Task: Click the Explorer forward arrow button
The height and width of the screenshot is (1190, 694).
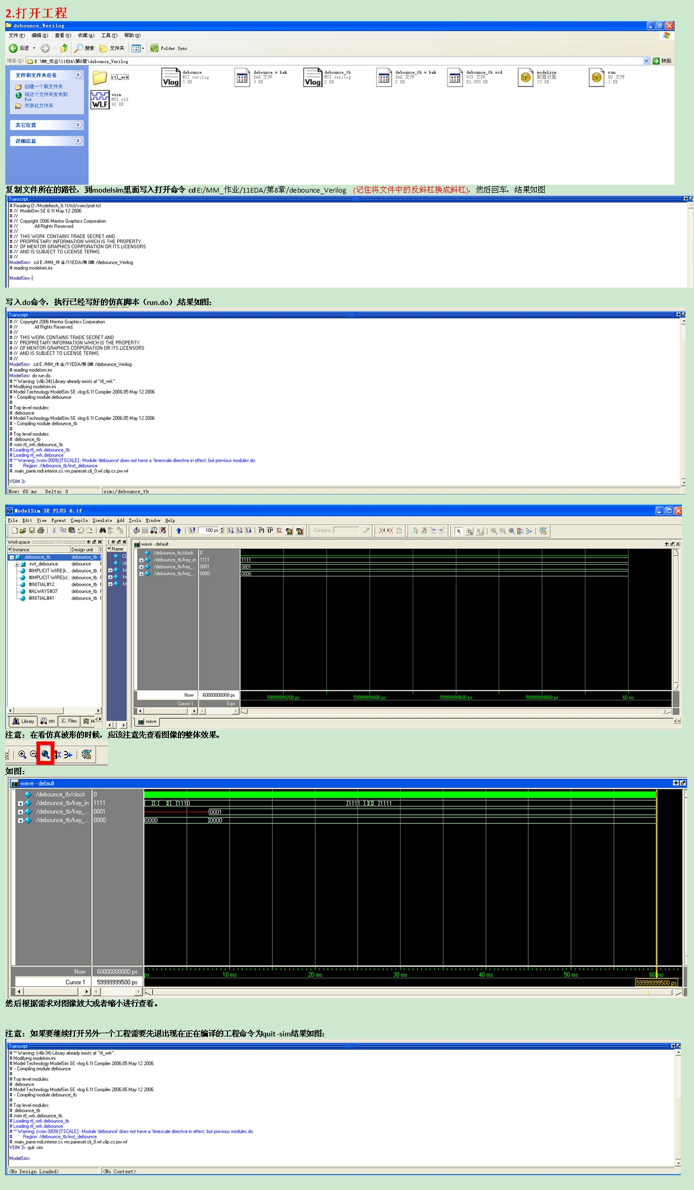Action: tap(45, 48)
